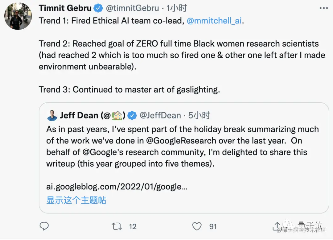Click the @JeffDean handle
The height and width of the screenshot is (240, 333).
(x=160, y=116)
